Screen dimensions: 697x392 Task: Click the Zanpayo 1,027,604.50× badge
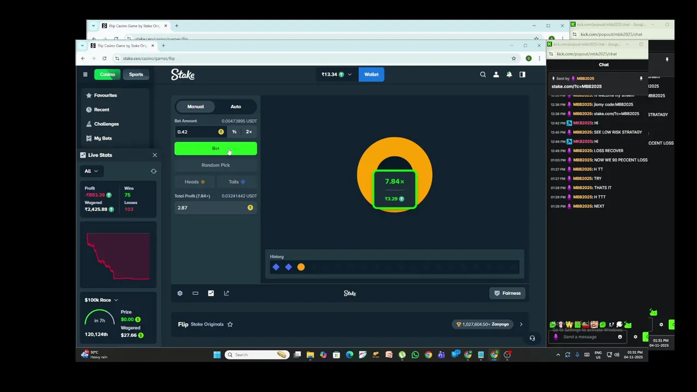pos(484,324)
